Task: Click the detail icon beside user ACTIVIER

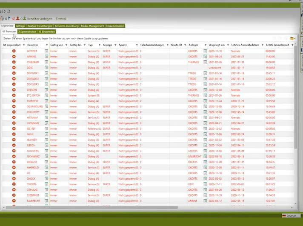Action: point(46,51)
